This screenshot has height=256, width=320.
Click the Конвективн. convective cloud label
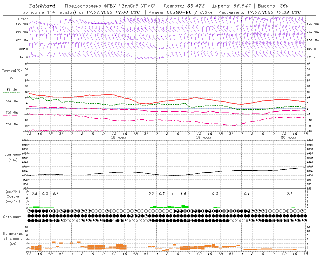click(x=13, y=234)
